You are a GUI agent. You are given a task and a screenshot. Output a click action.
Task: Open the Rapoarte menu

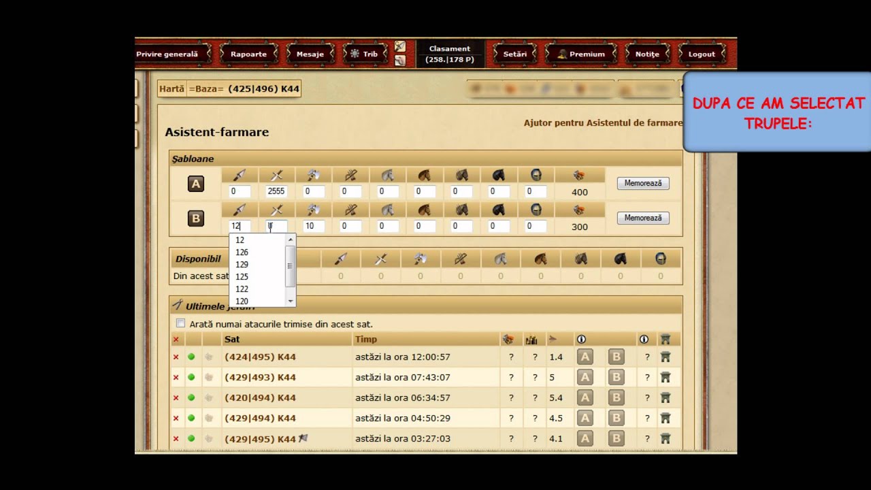(x=248, y=54)
